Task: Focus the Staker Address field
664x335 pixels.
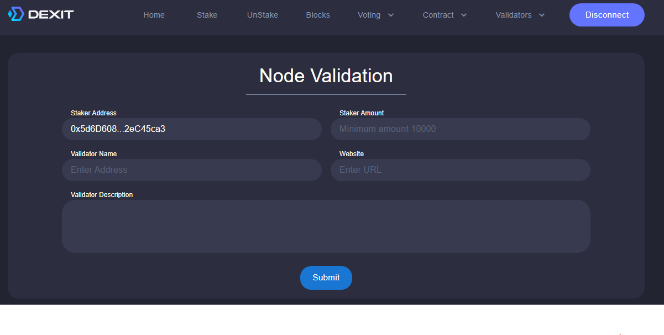Action: pyautogui.click(x=192, y=129)
